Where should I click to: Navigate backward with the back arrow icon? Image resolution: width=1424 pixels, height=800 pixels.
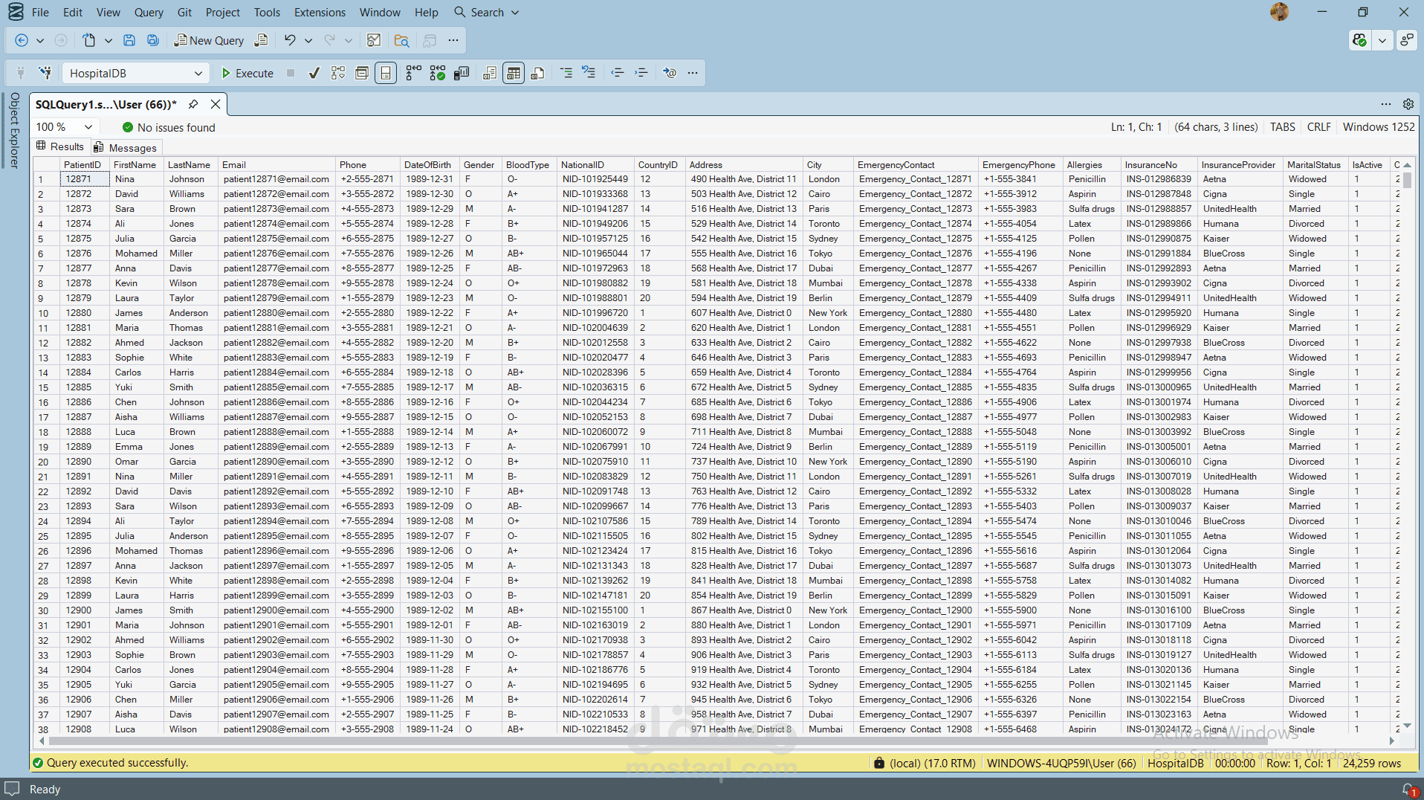[22, 40]
